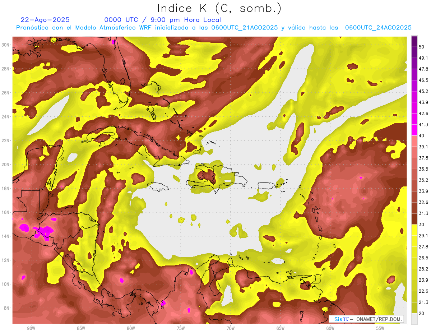Screen dimensions: 431x333
Task: Click colorbar value "41.3"
Action: tap(423, 125)
